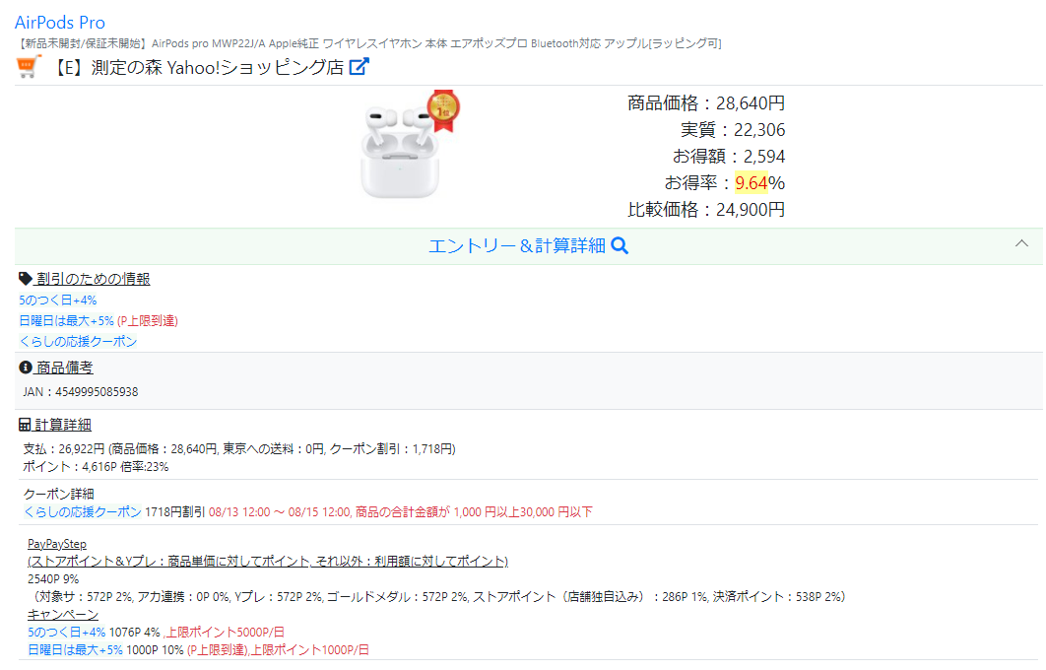Click the 対象サ：572P 2% points breakdown line

click(x=437, y=596)
